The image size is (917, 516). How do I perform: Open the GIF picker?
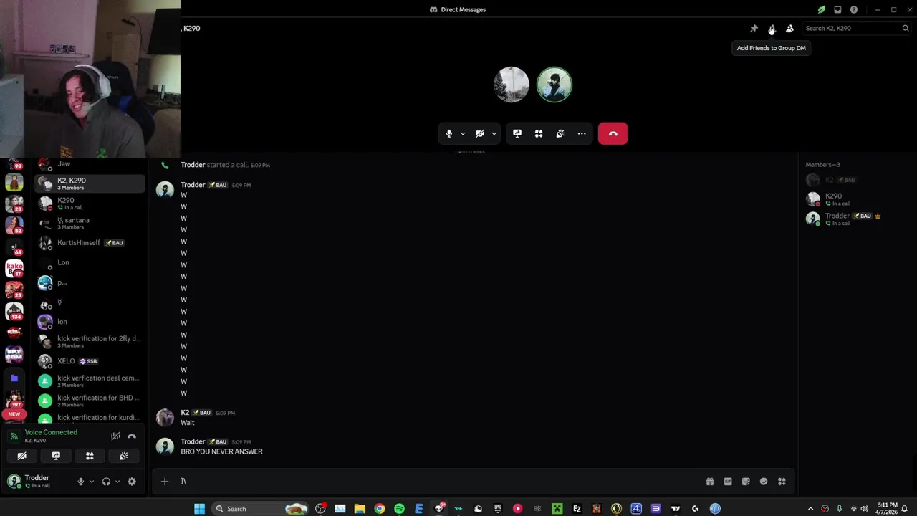(728, 482)
